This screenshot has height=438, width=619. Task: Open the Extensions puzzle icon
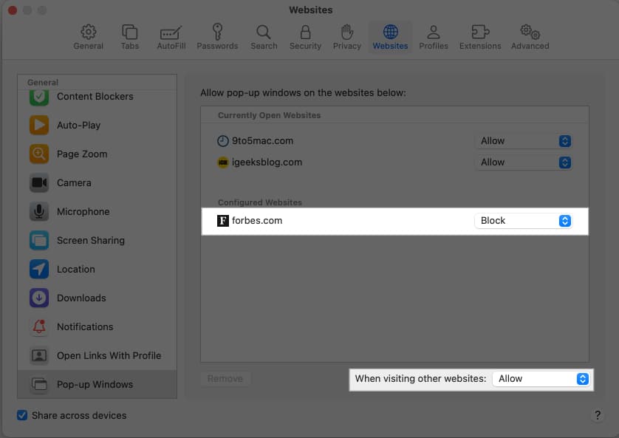coord(480,32)
